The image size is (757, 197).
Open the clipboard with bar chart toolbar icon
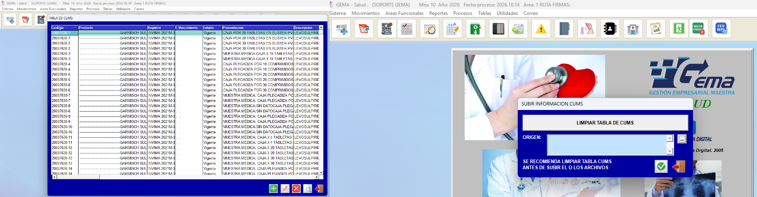tap(656, 29)
